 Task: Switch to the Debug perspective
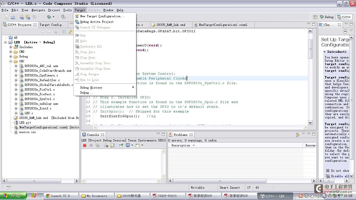tap(327, 17)
